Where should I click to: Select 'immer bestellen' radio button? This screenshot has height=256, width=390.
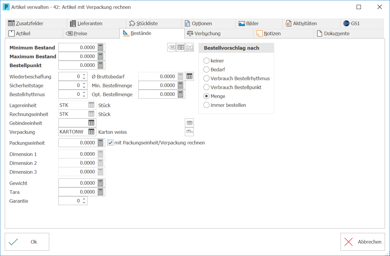pos(206,105)
